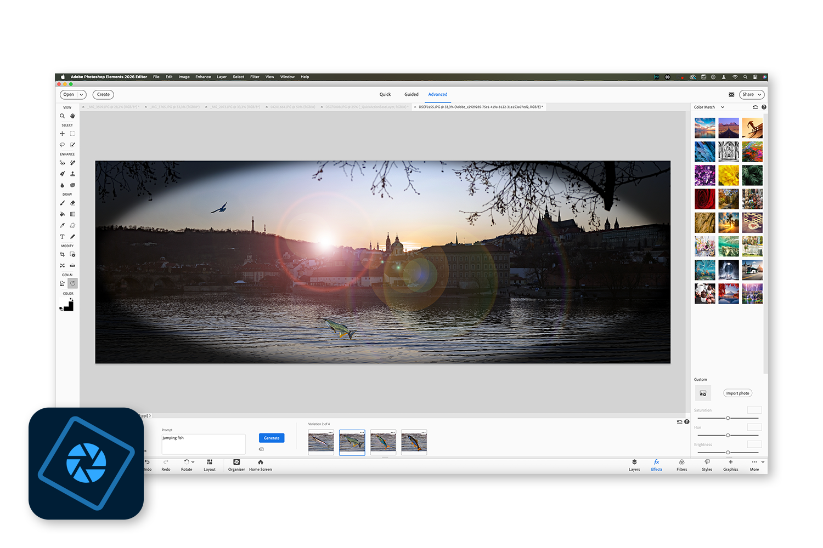
Task: Select the fourth fish variation thumbnail
Action: click(x=414, y=442)
